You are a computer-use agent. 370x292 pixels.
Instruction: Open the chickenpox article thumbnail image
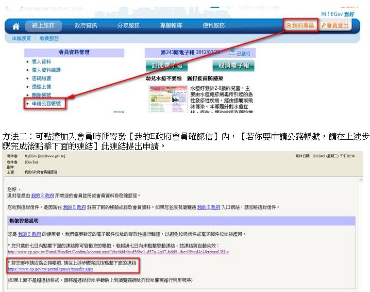[168, 99]
